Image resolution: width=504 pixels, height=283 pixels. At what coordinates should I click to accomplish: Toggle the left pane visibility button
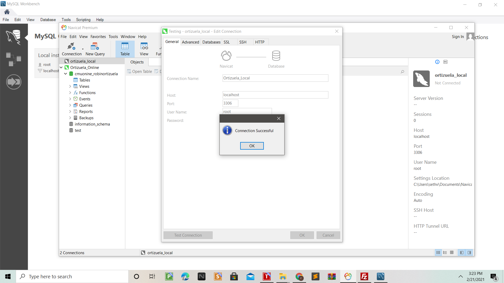point(462,253)
